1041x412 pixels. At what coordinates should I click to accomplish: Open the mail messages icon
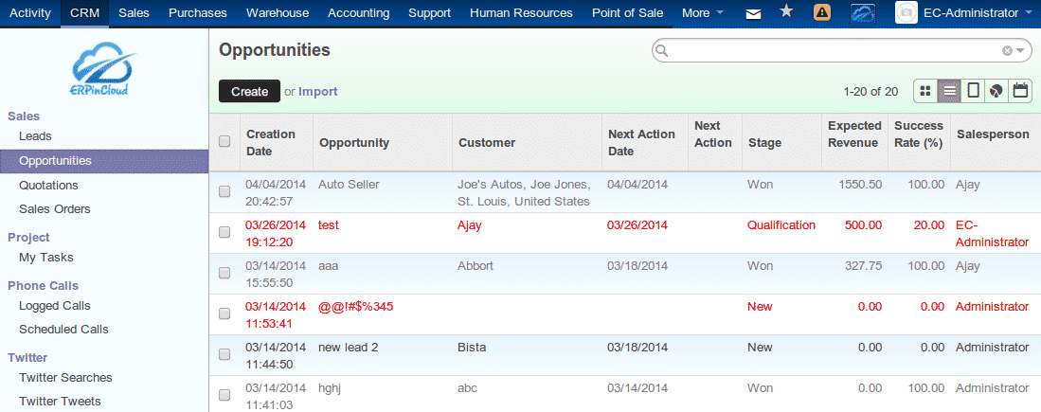coord(753,13)
